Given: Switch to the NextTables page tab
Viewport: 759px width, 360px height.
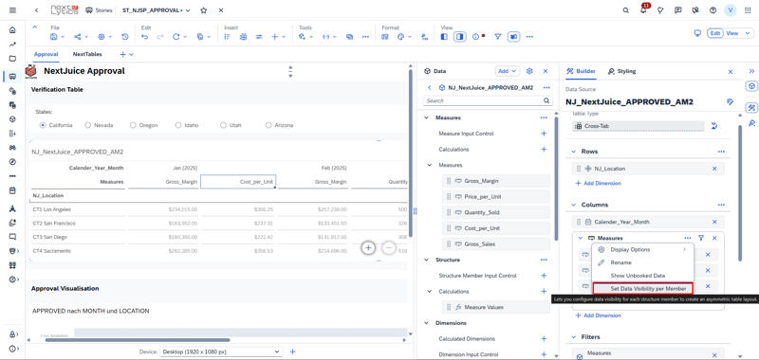Looking at the screenshot, I should [x=87, y=55].
